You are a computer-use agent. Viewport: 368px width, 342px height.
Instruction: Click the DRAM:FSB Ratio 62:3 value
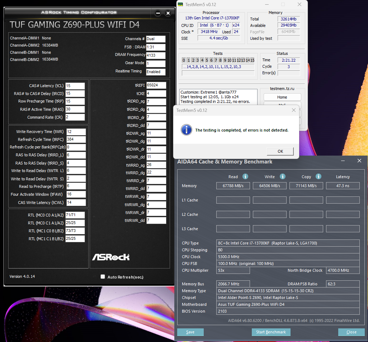pyautogui.click(x=343, y=284)
